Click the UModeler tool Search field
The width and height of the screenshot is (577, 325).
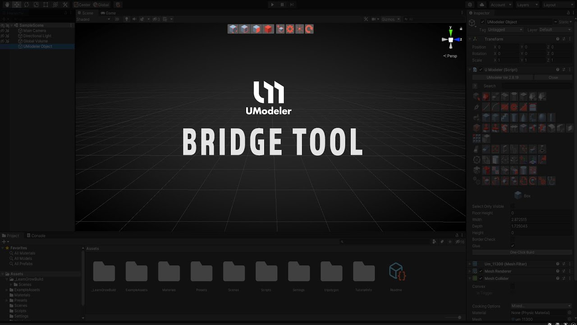537,86
